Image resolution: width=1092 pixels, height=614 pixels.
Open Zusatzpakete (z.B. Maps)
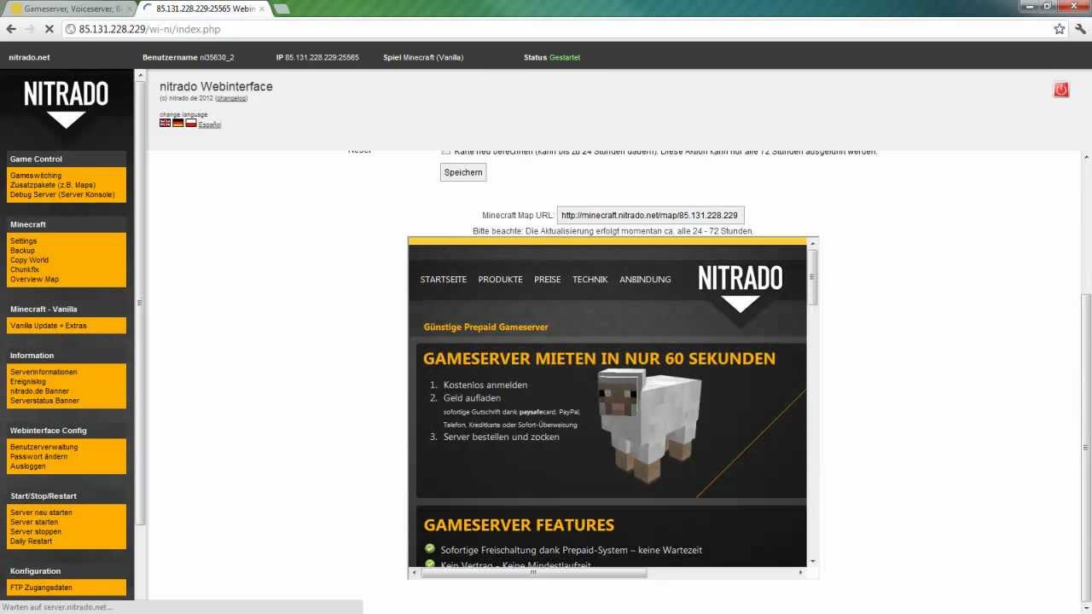pos(53,185)
